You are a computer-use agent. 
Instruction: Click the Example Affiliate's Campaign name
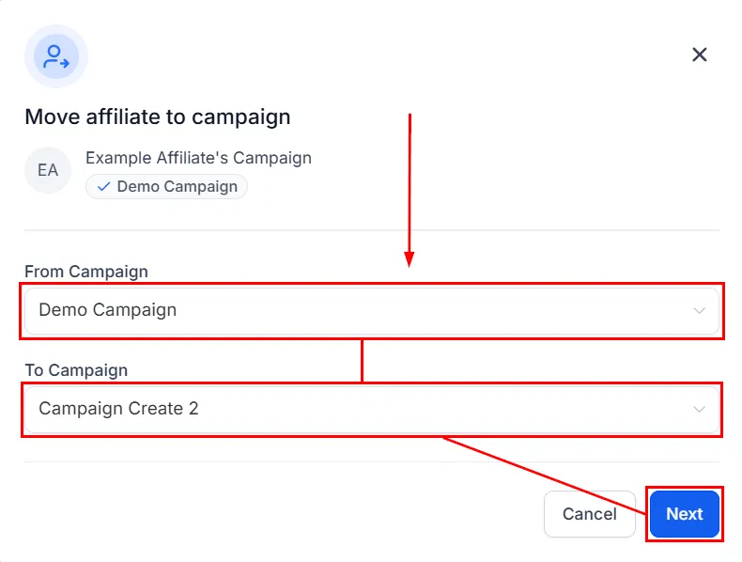[198, 158]
